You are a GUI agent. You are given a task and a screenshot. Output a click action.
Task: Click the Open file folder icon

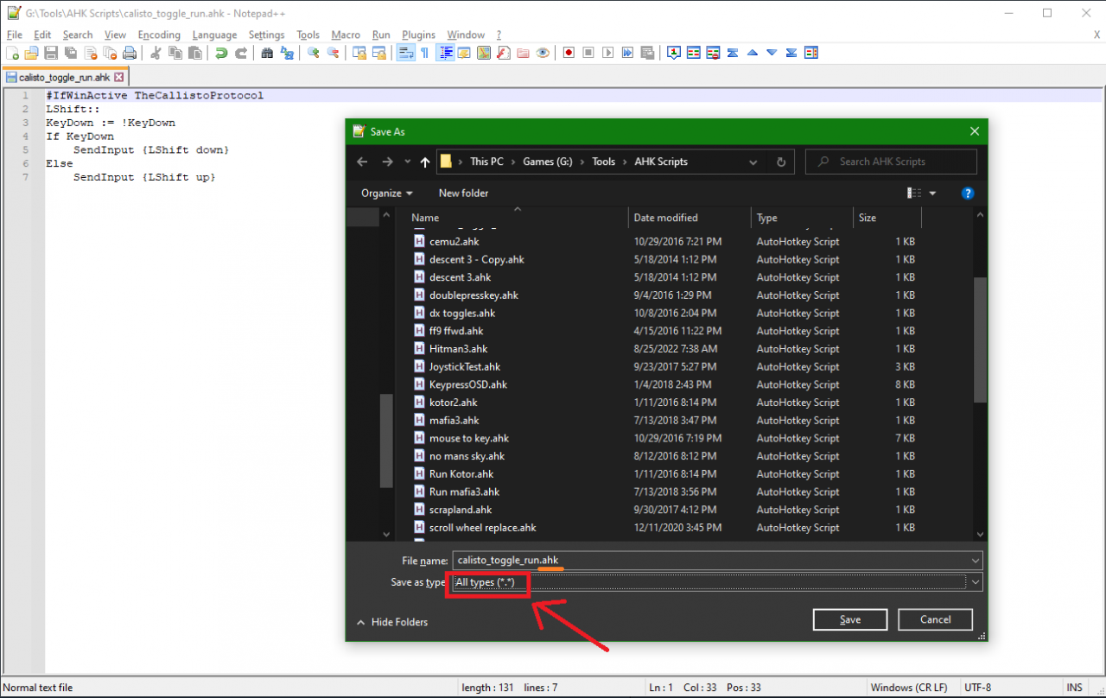coord(31,53)
